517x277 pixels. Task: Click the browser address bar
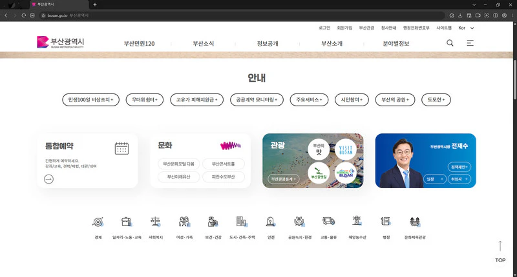[242, 15]
